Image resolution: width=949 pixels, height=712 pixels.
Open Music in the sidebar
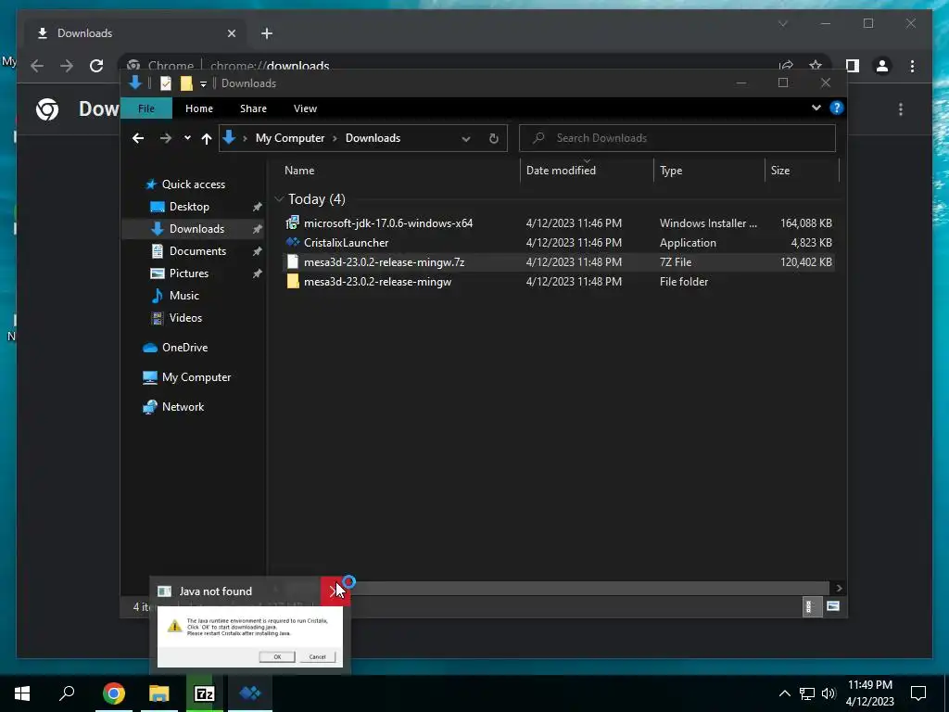click(184, 296)
